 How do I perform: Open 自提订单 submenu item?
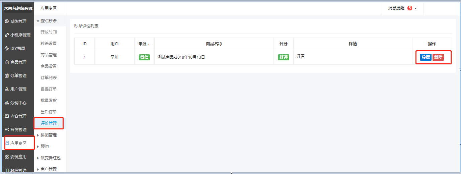pyautogui.click(x=49, y=89)
